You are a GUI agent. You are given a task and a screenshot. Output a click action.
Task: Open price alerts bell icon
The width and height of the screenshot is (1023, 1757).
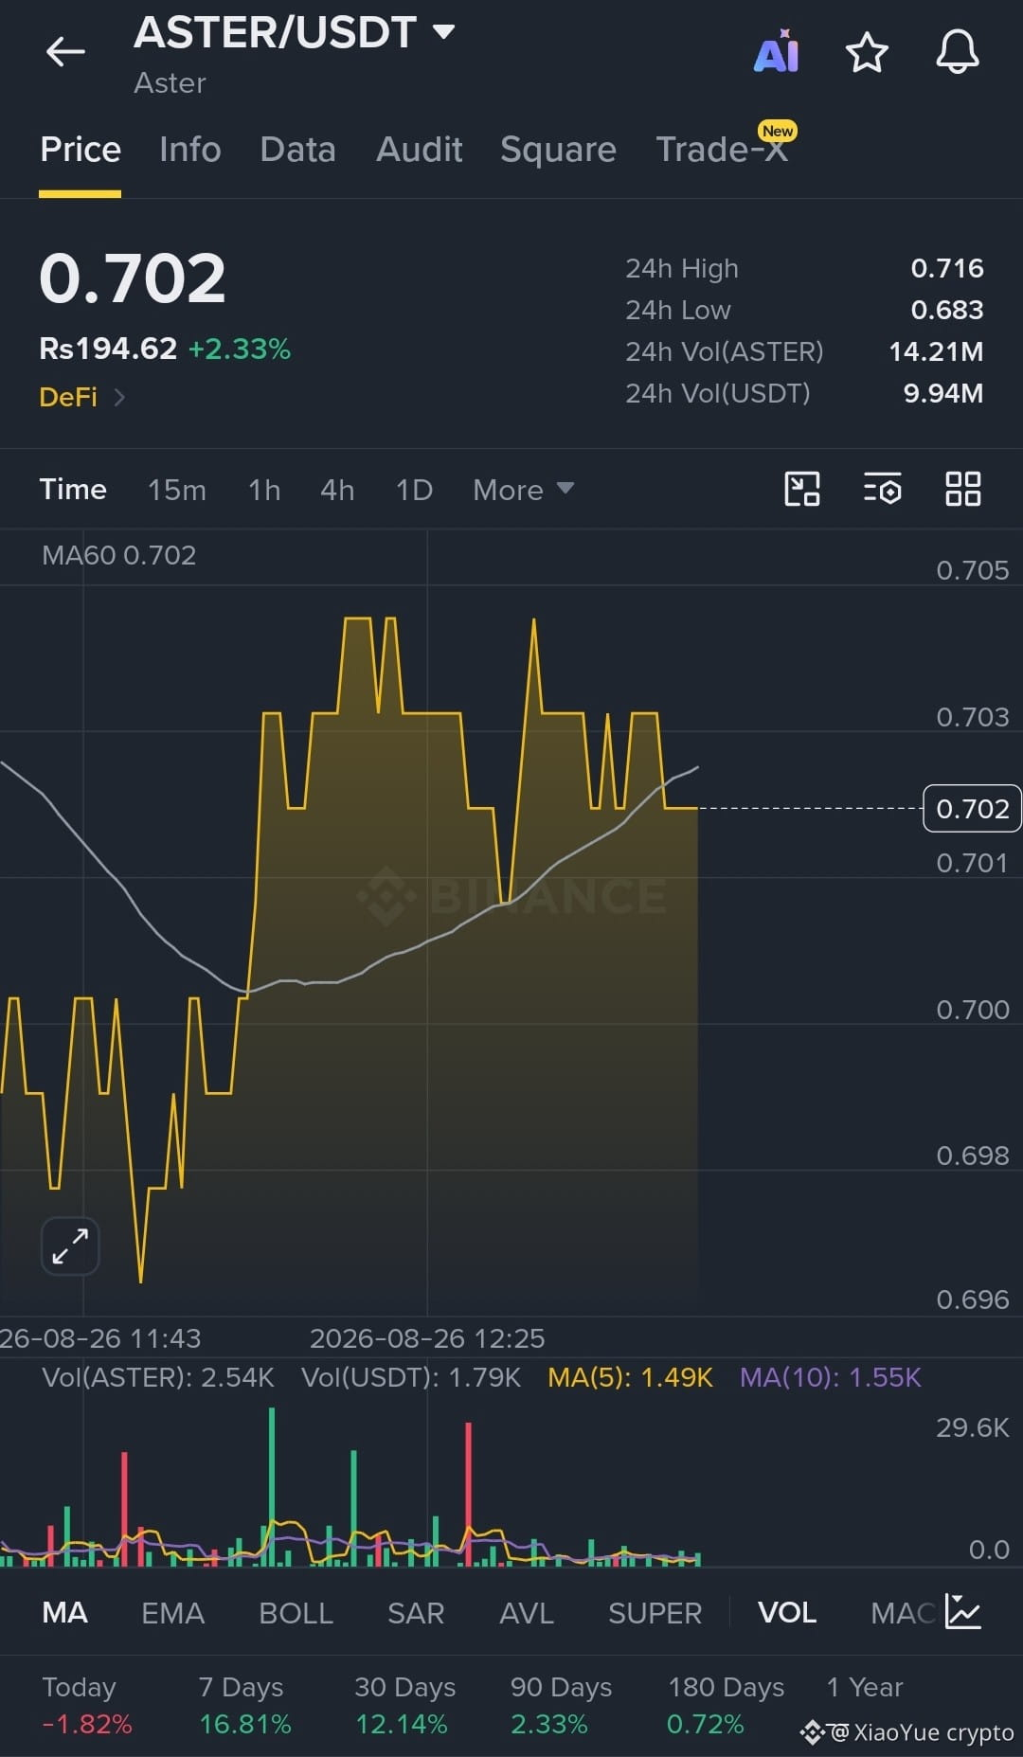(x=958, y=51)
